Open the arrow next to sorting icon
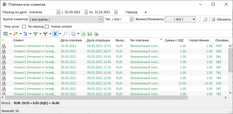233x114 pixels. (x=20, y=34)
